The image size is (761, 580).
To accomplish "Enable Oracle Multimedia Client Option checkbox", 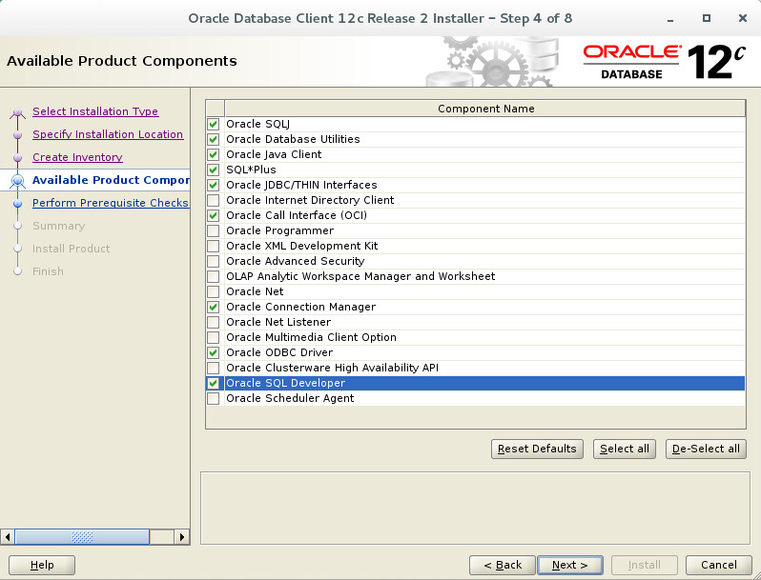I will coord(213,338).
